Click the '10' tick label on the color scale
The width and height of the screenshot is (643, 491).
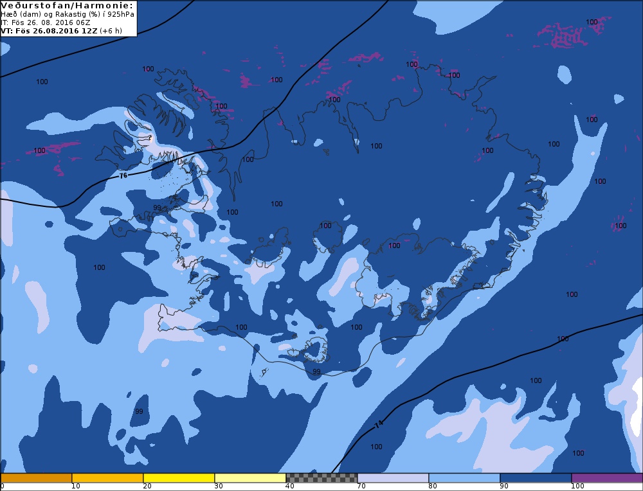click(x=76, y=486)
